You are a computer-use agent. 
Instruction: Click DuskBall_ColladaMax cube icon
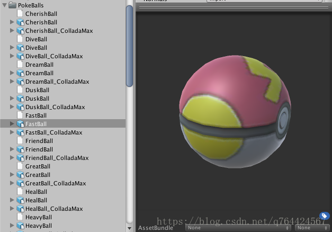click(20, 107)
